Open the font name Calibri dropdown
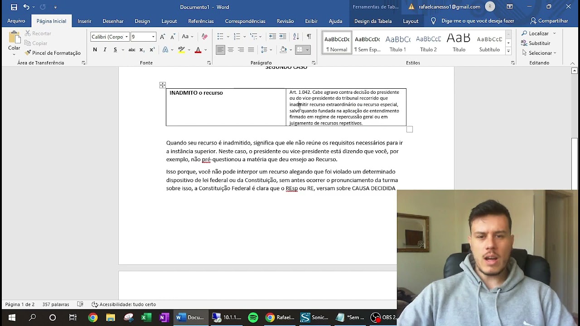 pos(126,37)
